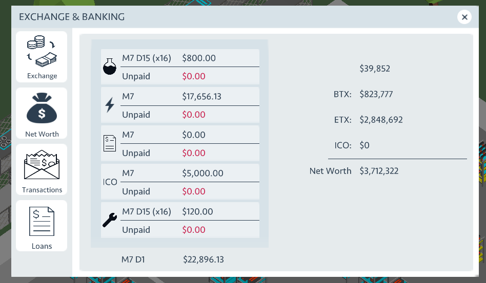Click the M7 D1 total $22,896.13
The width and height of the screenshot is (486, 283).
click(204, 259)
